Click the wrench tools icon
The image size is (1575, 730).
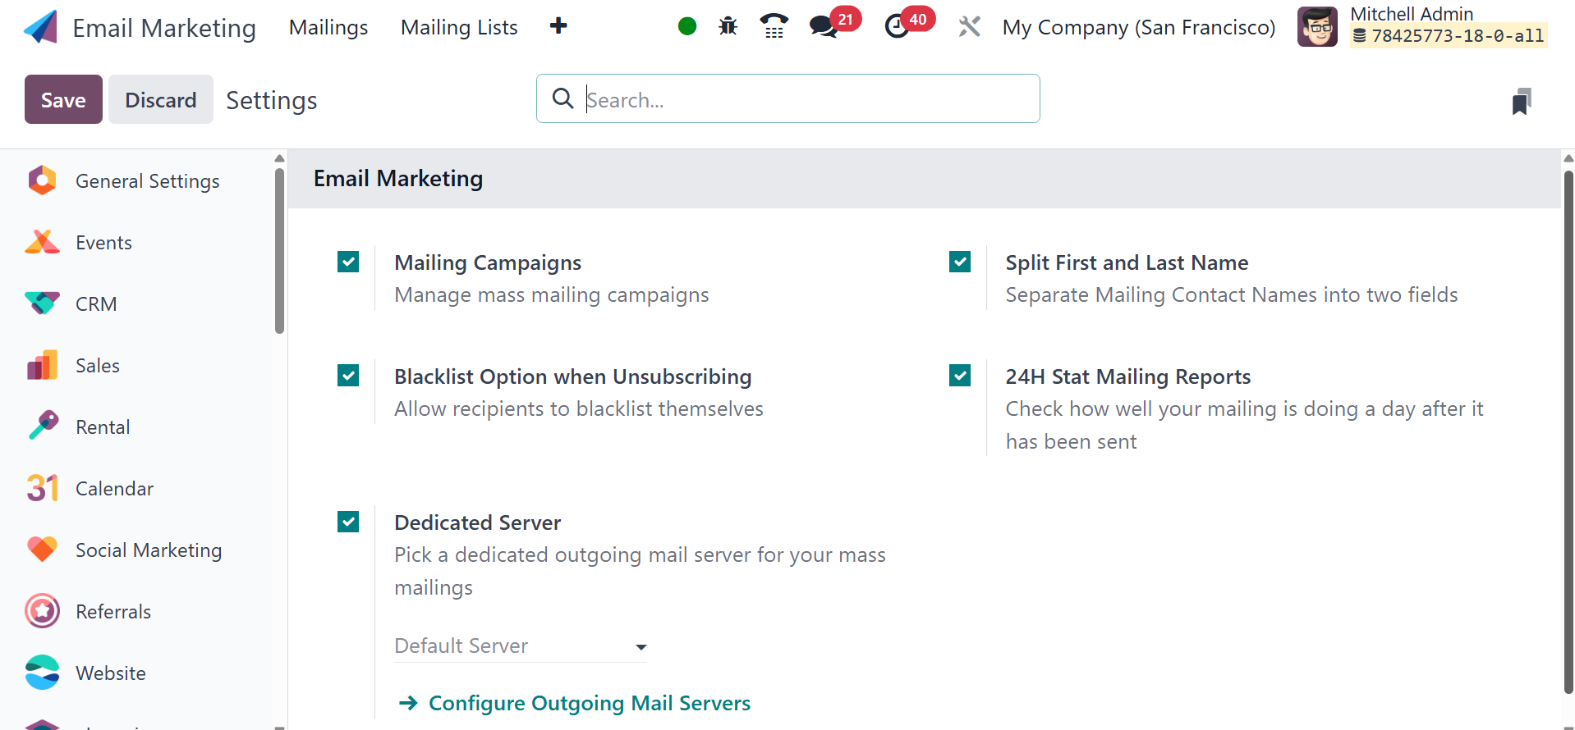(x=970, y=27)
